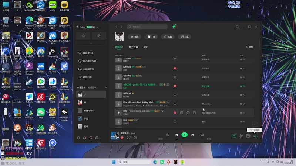296x166 pixels.
Task: Open the song name/artist sort header
Action: click(120, 56)
